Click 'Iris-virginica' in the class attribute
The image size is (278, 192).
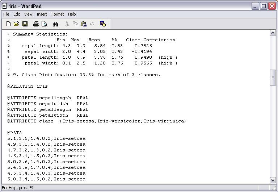point(164,121)
